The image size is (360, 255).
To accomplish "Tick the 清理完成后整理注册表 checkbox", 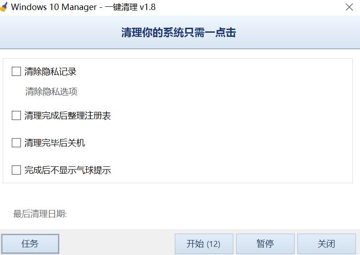I will coord(16,115).
